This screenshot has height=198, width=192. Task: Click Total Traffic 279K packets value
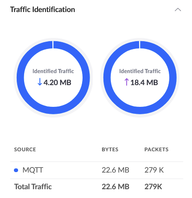153,187
